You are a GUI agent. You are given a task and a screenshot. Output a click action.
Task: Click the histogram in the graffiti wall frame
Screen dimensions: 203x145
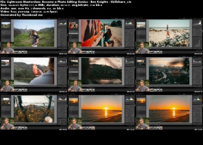pyautogui.click(x=130, y=23)
